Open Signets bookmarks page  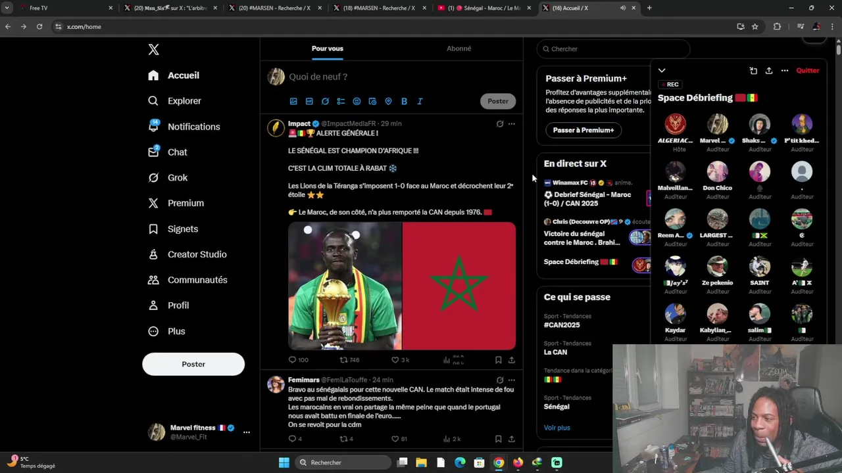point(173,229)
